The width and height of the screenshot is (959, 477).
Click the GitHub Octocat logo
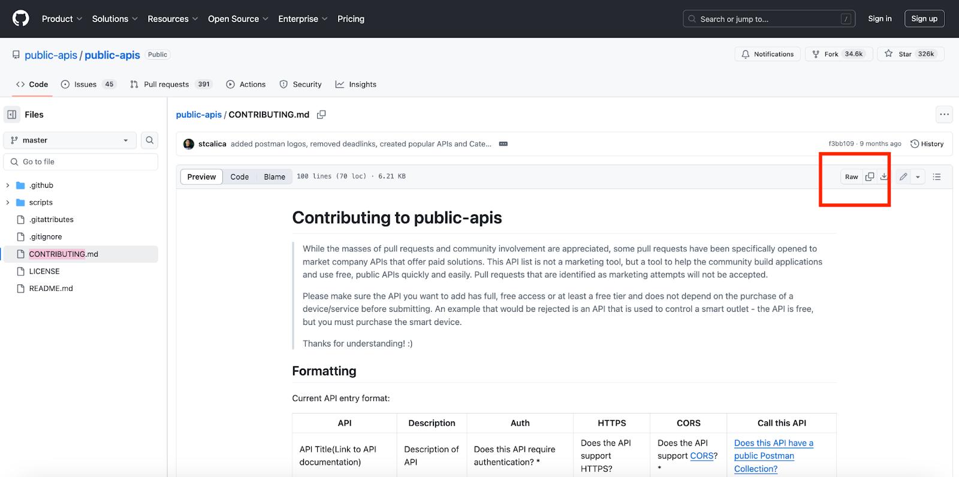(x=21, y=19)
